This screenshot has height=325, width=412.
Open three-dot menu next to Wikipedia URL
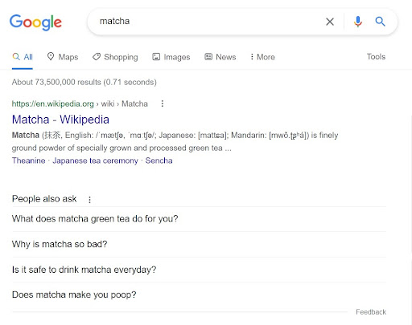tap(162, 104)
